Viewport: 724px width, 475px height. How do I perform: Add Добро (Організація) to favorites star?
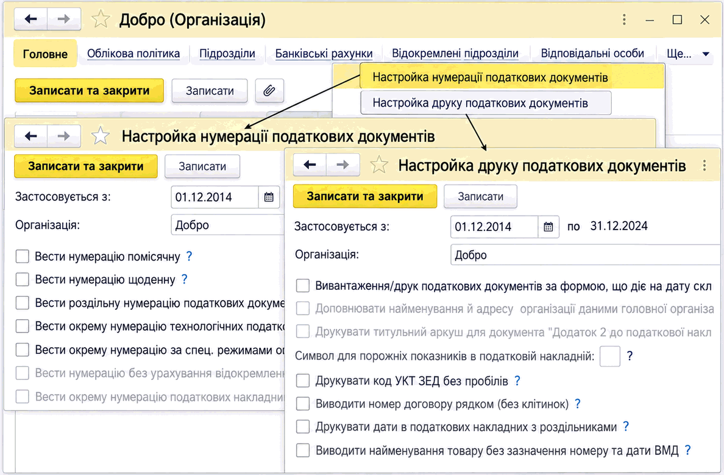coord(100,19)
